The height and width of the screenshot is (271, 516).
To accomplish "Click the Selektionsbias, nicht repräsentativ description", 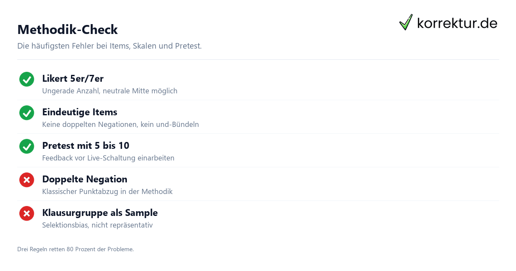I will pos(97,225).
